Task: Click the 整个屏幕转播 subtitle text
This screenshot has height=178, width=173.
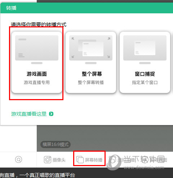Action: pos(91,83)
